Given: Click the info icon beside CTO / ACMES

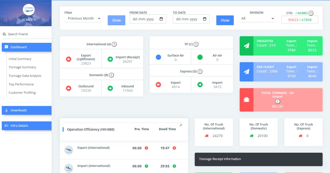Looking at the screenshot, I should [x=311, y=13].
